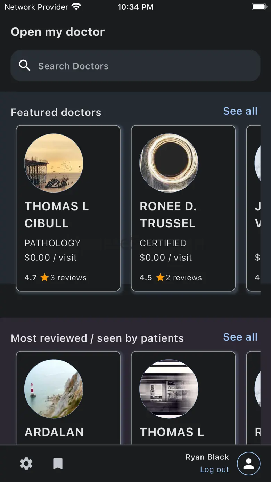
Task: See all Most reviewed doctors
Action: pyautogui.click(x=240, y=337)
